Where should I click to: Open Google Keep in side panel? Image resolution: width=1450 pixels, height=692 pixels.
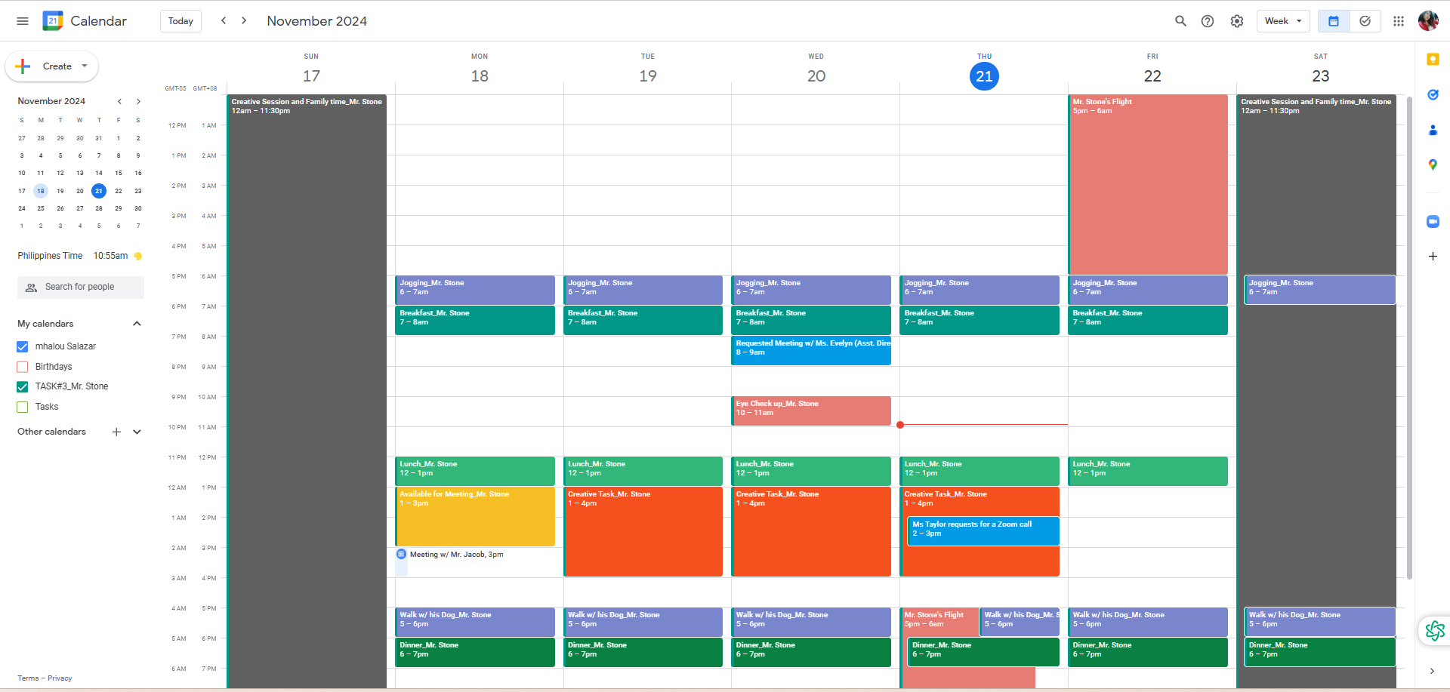coord(1433,60)
